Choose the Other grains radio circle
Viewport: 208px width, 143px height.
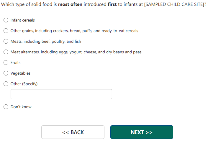coord(6,31)
